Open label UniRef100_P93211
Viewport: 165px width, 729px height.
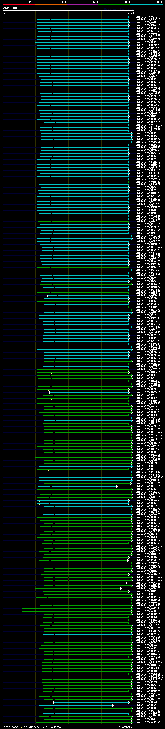pos(148,96)
